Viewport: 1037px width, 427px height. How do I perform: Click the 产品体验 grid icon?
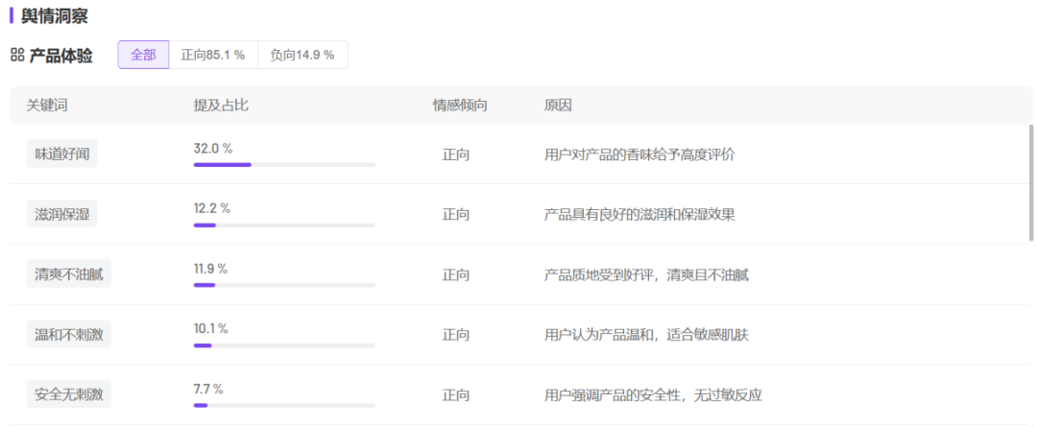pyautogui.click(x=17, y=55)
